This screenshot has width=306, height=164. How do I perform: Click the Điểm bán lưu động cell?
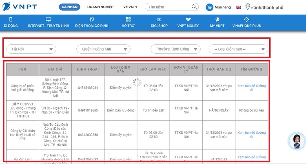click(121, 110)
